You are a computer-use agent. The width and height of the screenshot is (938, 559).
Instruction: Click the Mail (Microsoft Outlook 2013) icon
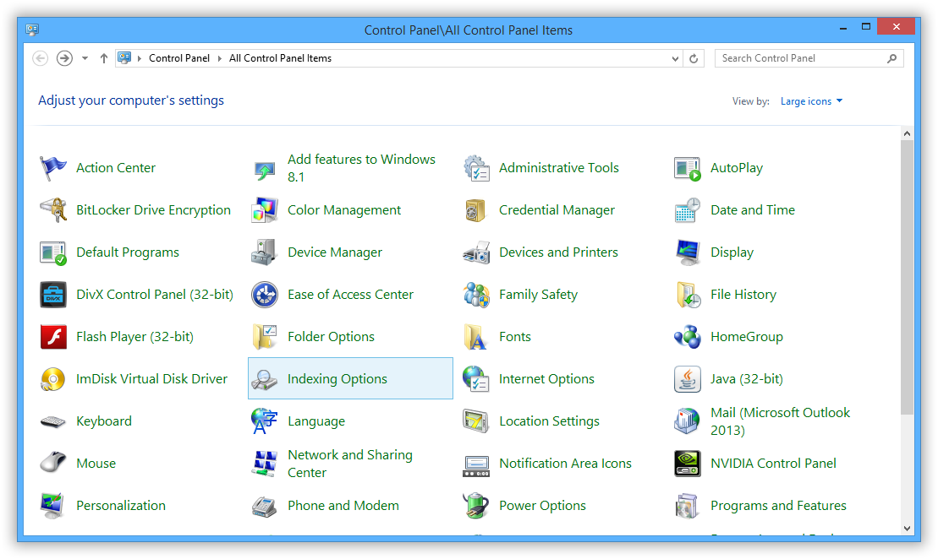(687, 421)
